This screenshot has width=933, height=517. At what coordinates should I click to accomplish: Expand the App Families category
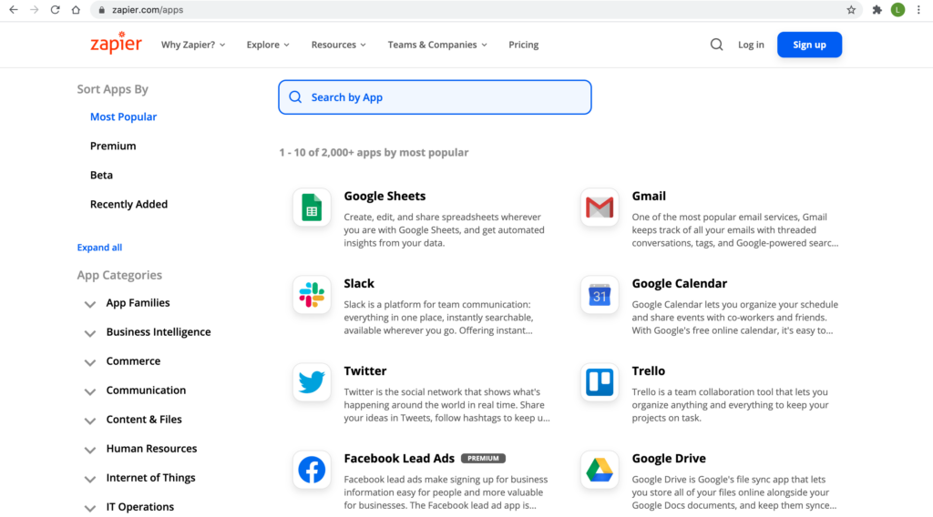[90, 304]
